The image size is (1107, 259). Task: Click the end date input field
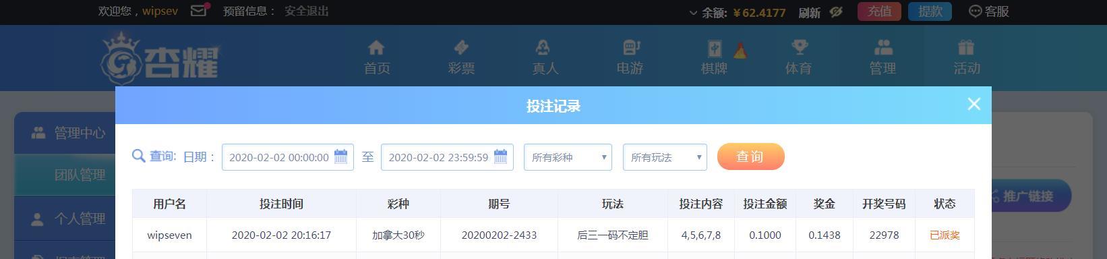tap(447, 157)
